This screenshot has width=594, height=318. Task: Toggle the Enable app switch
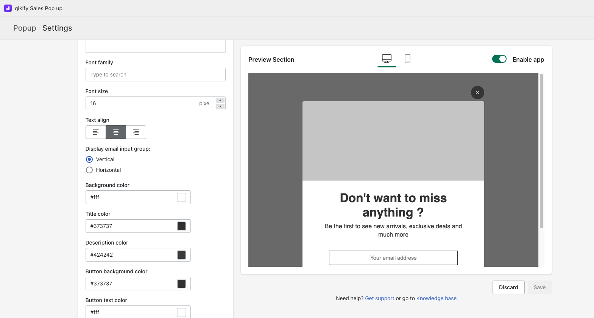[x=499, y=59]
